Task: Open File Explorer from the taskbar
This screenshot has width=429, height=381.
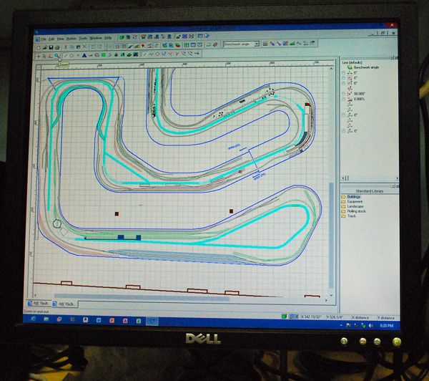Action: [46, 319]
